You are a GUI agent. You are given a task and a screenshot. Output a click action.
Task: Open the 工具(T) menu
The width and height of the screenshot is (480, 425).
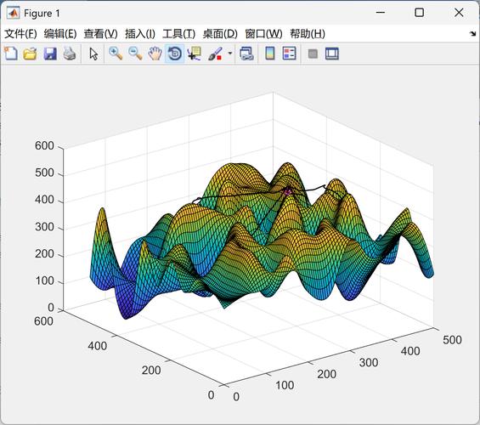(178, 34)
